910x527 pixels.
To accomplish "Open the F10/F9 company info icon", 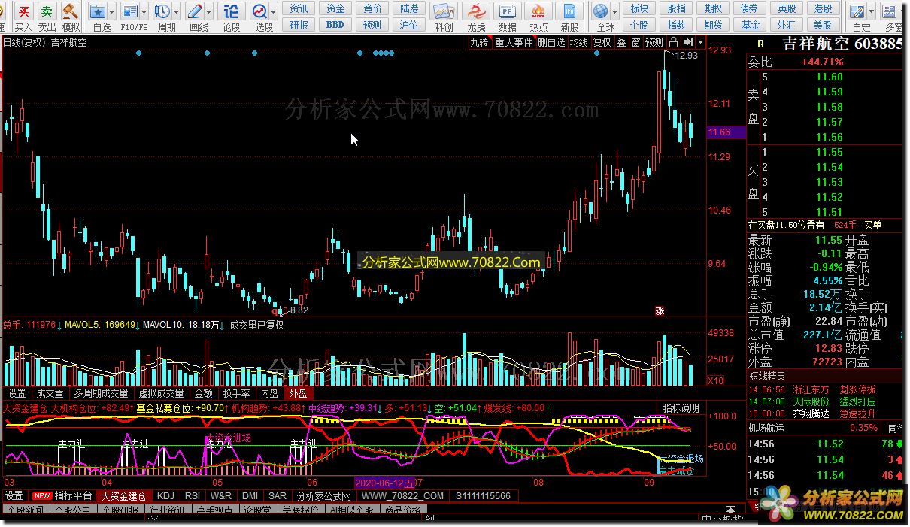I will [130, 11].
